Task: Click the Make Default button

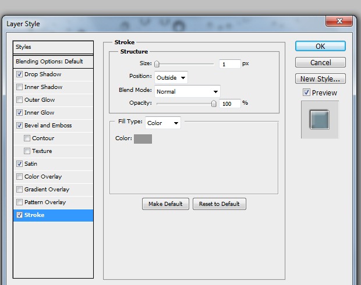Action: tap(165, 204)
